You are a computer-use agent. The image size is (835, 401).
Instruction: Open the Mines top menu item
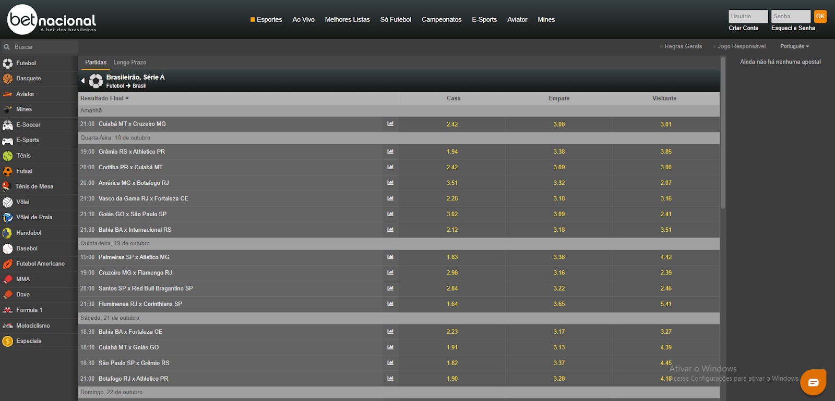[546, 20]
